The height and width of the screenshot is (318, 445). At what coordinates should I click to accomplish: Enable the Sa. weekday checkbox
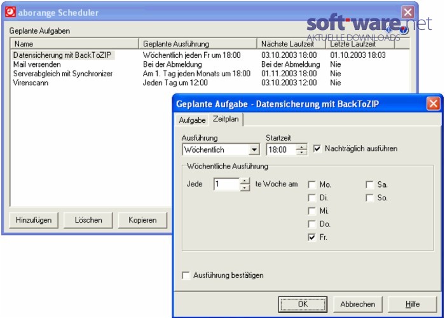369,185
